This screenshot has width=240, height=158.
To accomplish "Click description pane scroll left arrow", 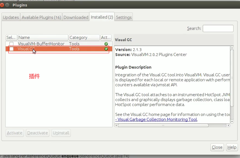I will click(x=116, y=125).
